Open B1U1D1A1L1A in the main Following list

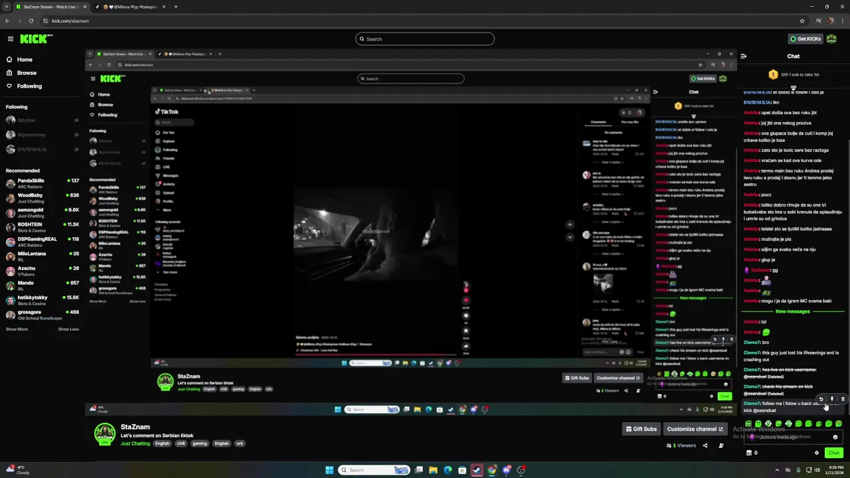pos(41,149)
